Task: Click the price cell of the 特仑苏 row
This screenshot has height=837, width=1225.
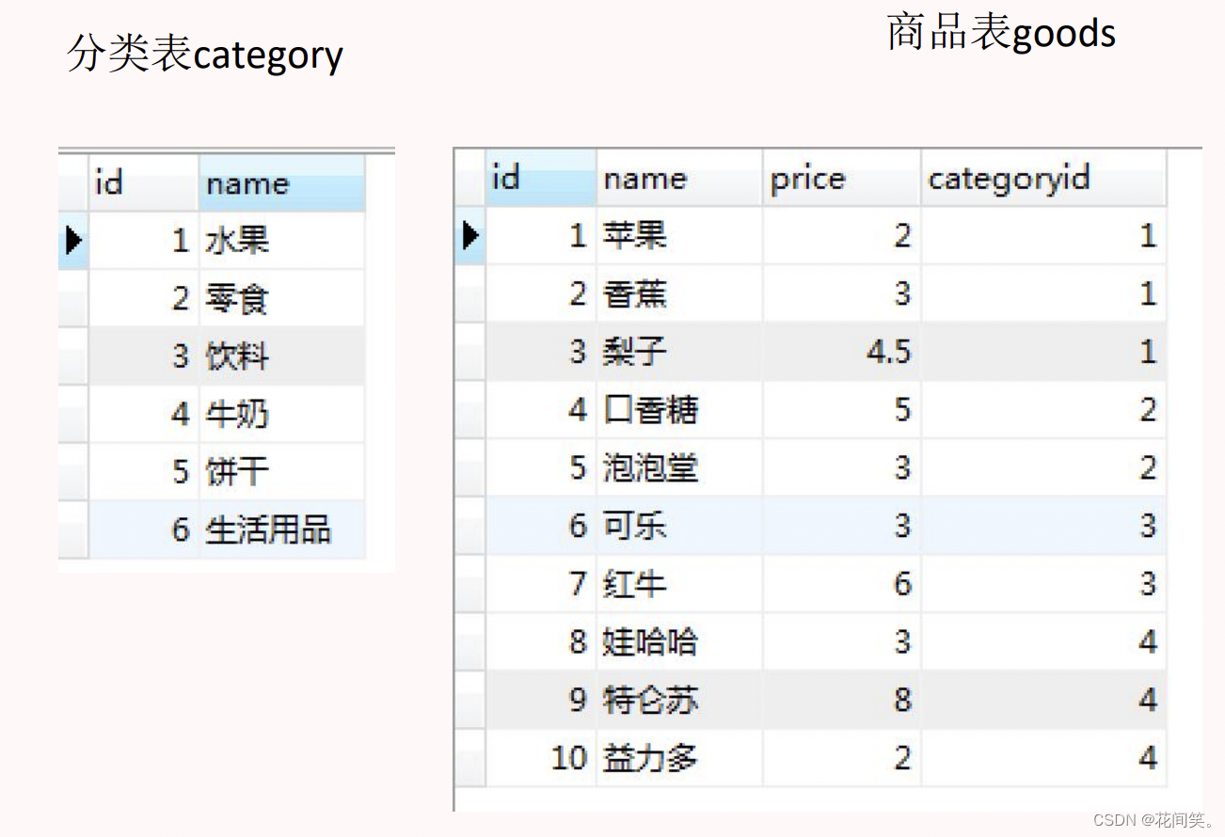Action: click(841, 700)
